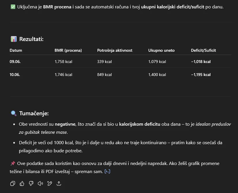The height and width of the screenshot is (193, 238).
Task: Select the date cell 09.06.
Action: [15, 62]
